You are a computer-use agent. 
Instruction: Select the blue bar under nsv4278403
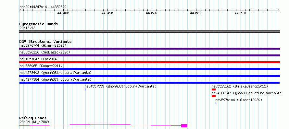pyautogui.click(x=149, y=76)
